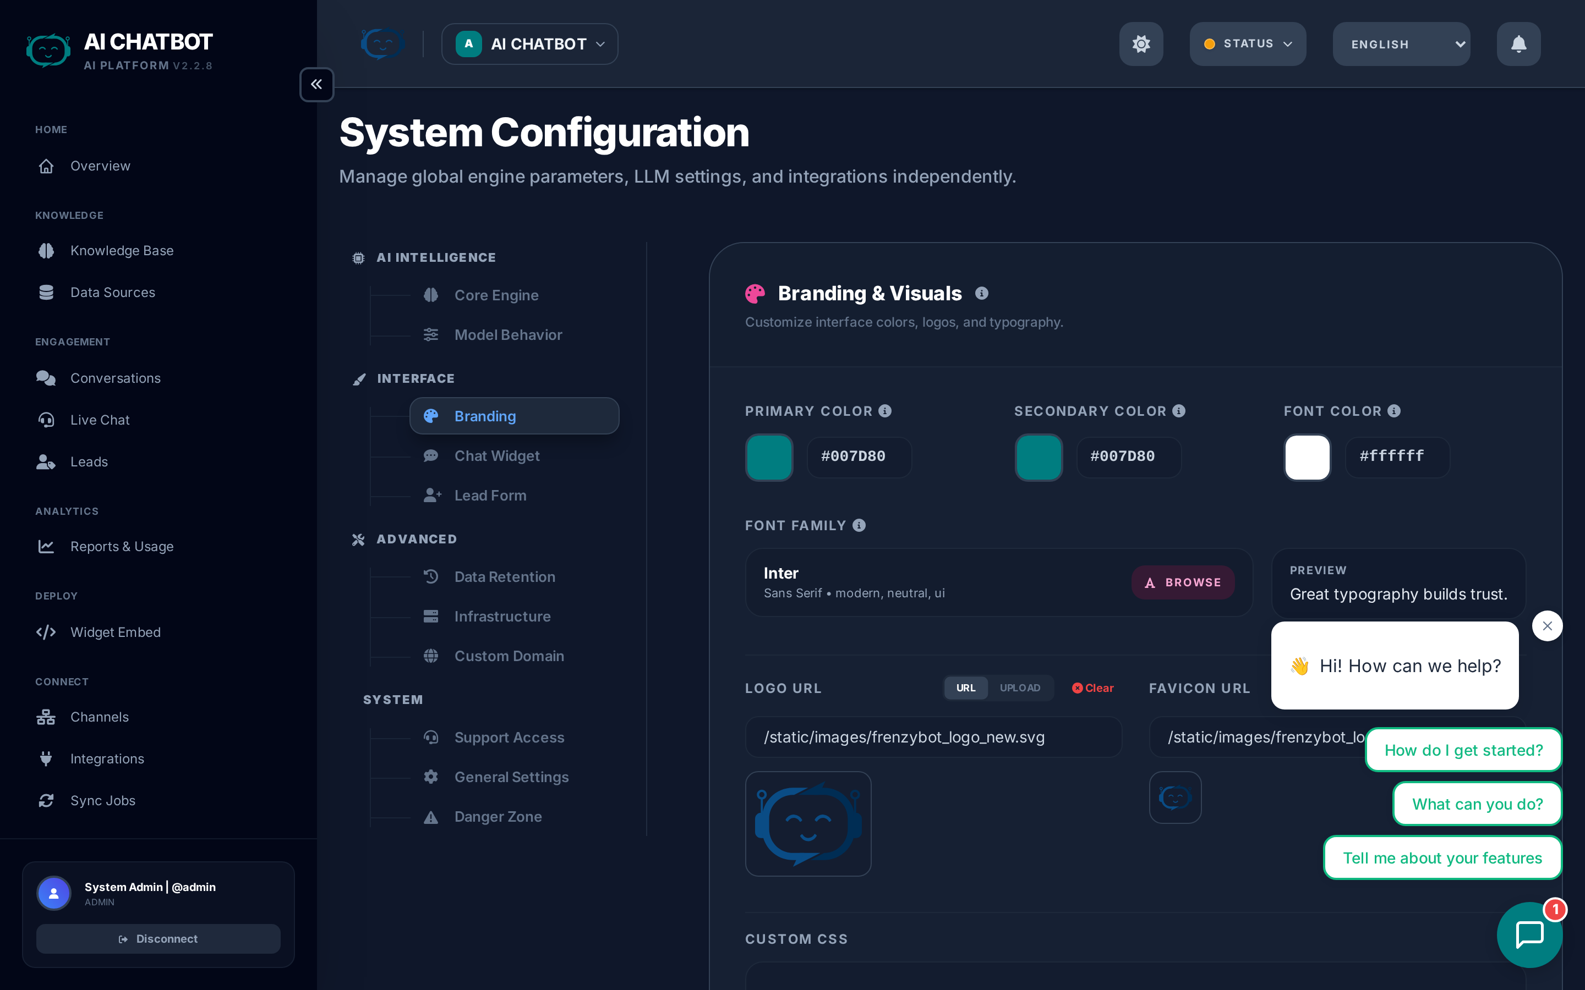
Task: Open the floating chat widget bubble
Action: pyautogui.click(x=1529, y=934)
